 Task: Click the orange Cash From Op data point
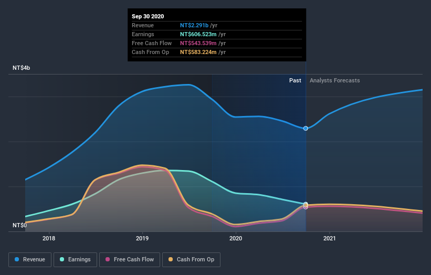coord(306,205)
